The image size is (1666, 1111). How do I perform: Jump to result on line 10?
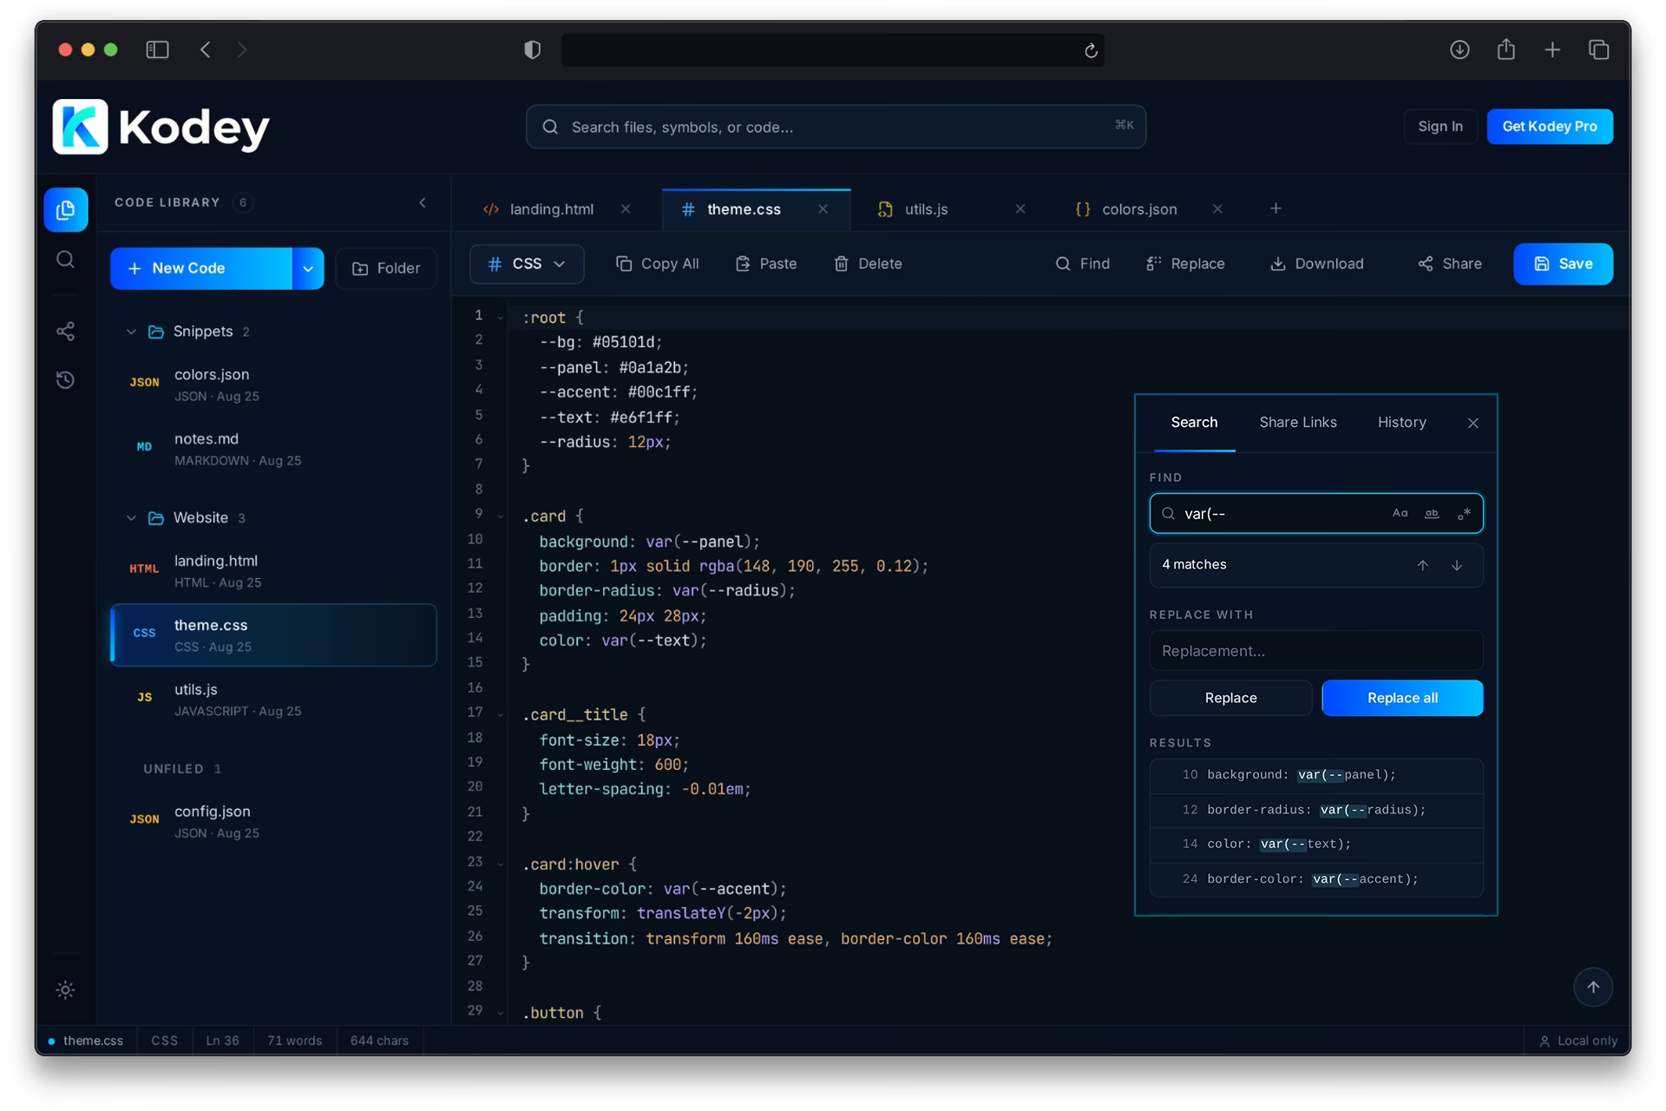coord(1315,775)
